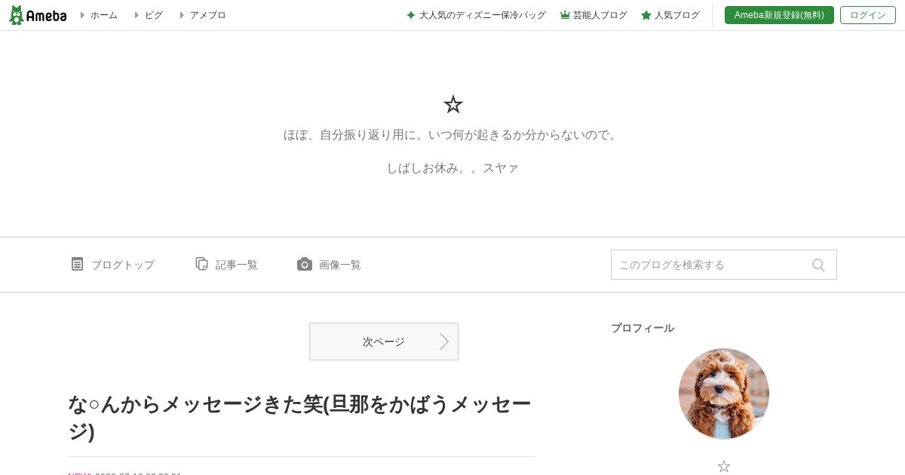Click the star icon beside 人気ブログ
Viewport: 905px width, 475px height.
[x=646, y=15]
